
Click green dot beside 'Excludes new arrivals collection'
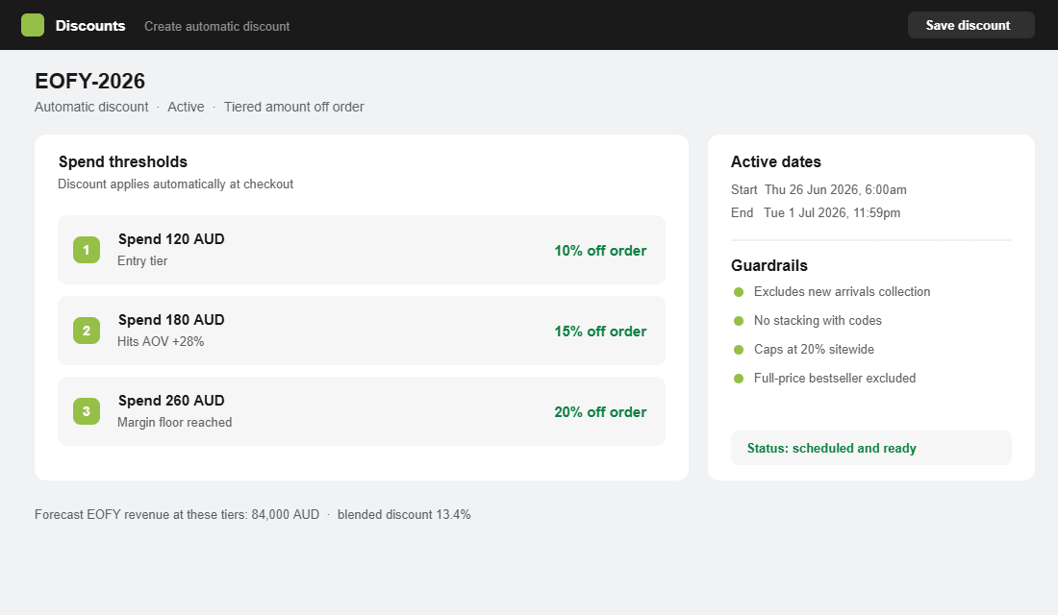(x=739, y=292)
